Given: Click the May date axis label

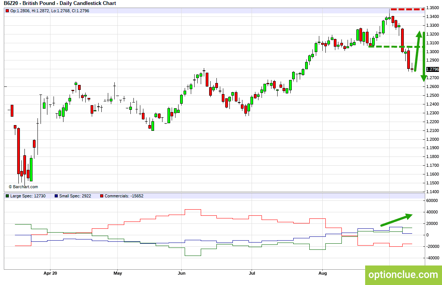Looking at the screenshot, I should (x=117, y=273).
